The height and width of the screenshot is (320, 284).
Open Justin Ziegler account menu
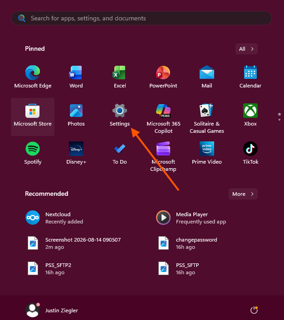click(x=52, y=310)
